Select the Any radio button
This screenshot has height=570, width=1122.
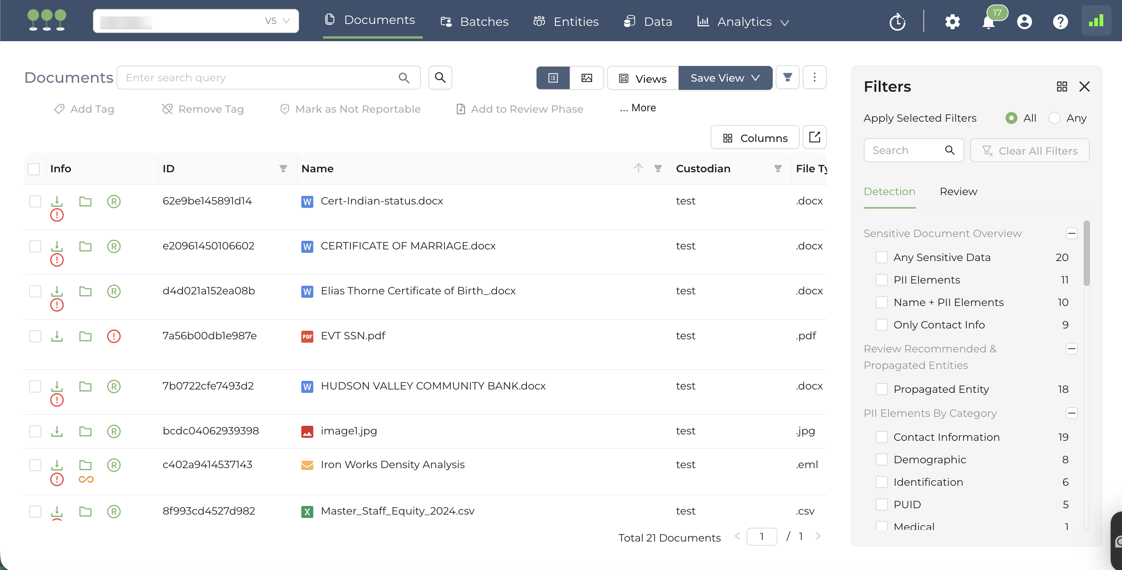pyautogui.click(x=1054, y=118)
